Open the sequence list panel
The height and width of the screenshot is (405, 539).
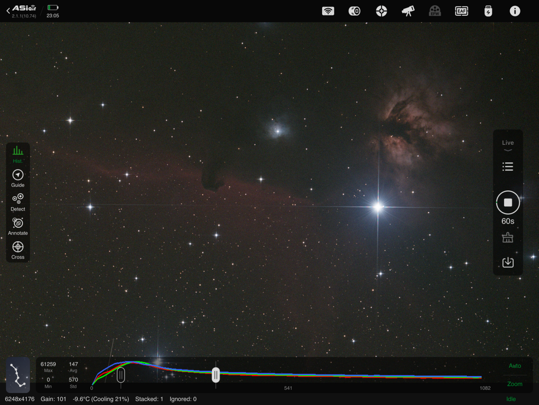click(x=508, y=166)
